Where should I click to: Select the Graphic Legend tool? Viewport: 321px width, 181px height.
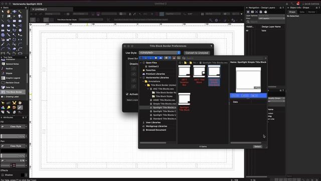click(13, 78)
